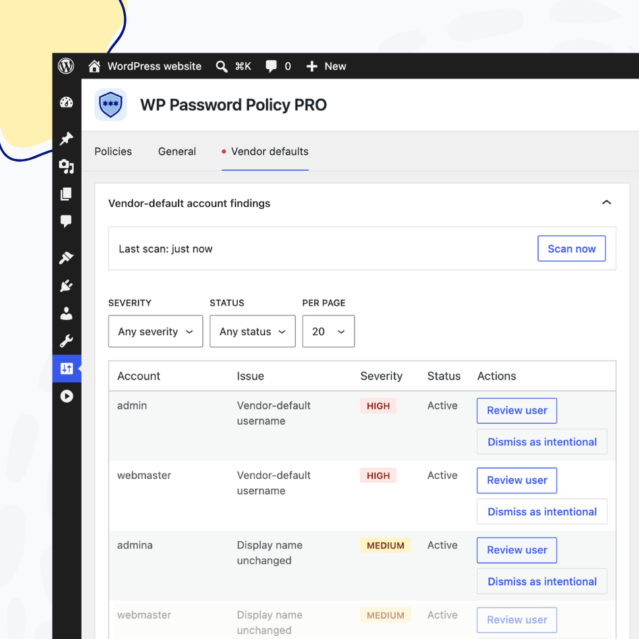The image size is (639, 639).
Task: Review user for webmaster Display name unchanged
Action: click(x=516, y=620)
